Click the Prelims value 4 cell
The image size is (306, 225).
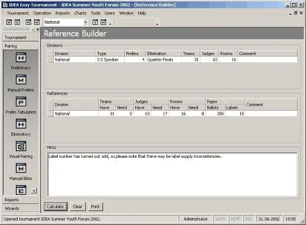135,60
